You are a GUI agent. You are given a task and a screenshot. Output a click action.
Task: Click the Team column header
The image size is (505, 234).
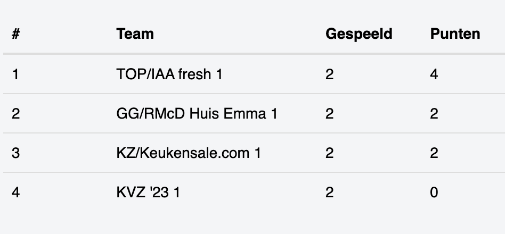coord(135,34)
